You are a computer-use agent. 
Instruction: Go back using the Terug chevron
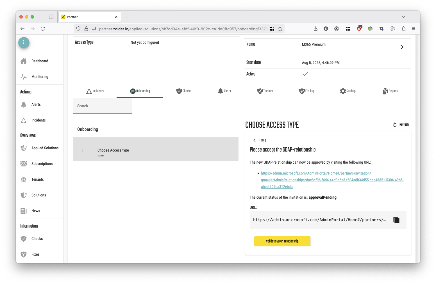pos(255,140)
